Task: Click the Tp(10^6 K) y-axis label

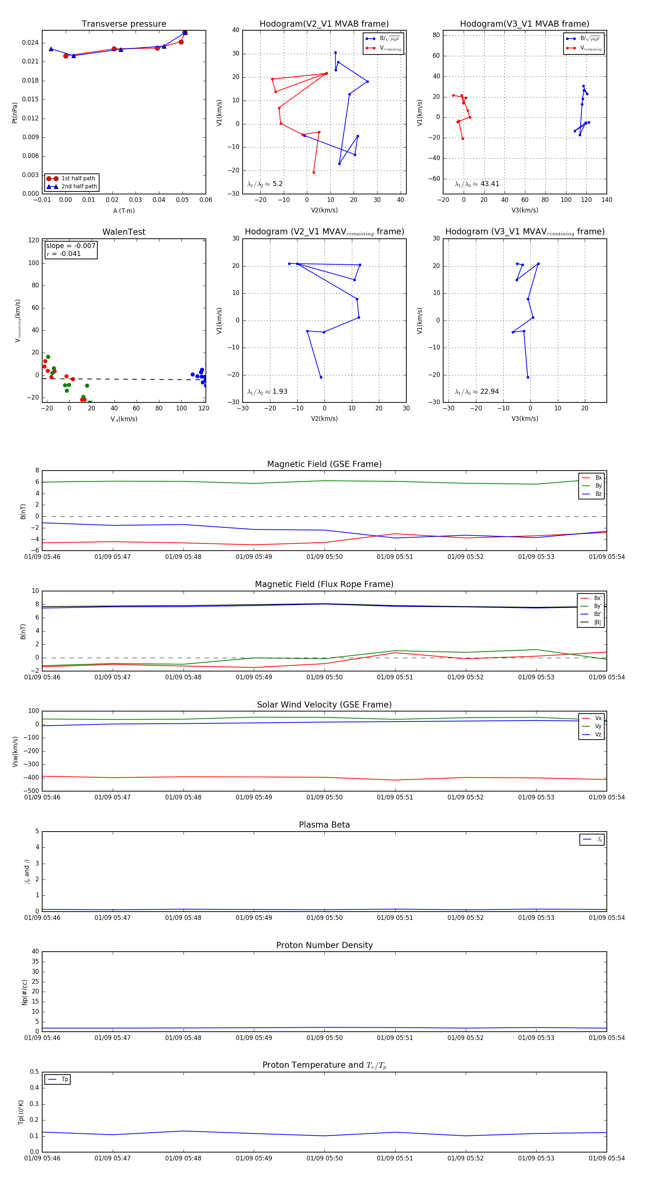Action: click(21, 1112)
